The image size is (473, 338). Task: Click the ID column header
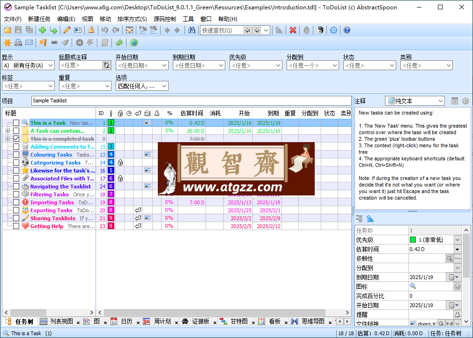point(101,113)
